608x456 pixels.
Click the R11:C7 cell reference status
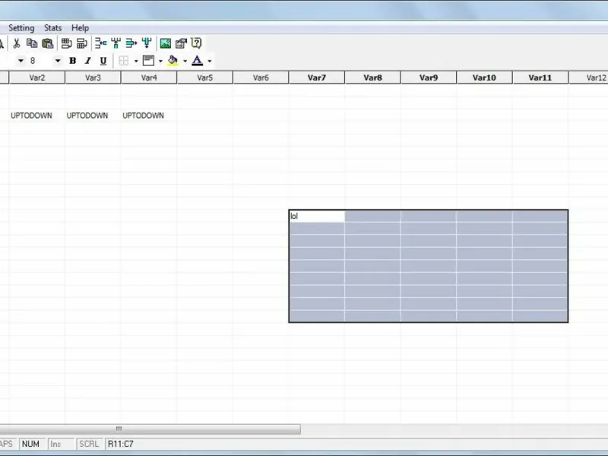121,444
